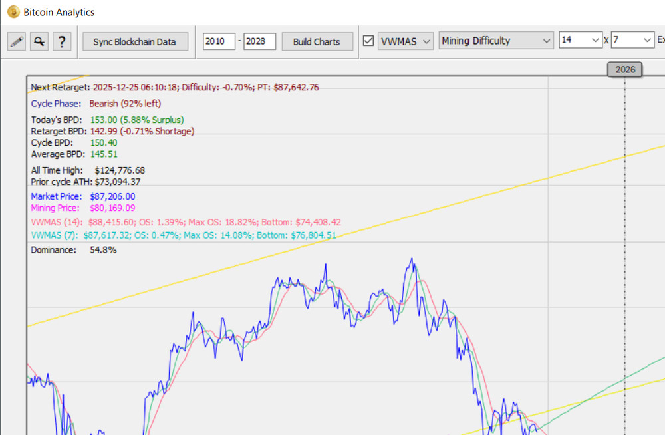The image size is (665, 435).
Task: Enable the VWMAS overlay checkbox
Action: tap(368, 40)
